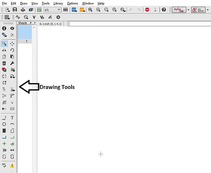The image size is (211, 173).
Task: Open the File menu
Action: tap(5, 3)
